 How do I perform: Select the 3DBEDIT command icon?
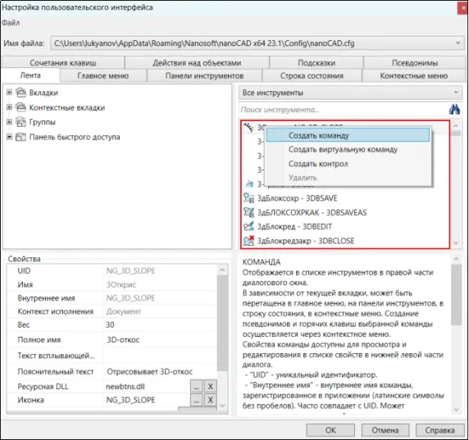click(x=248, y=226)
